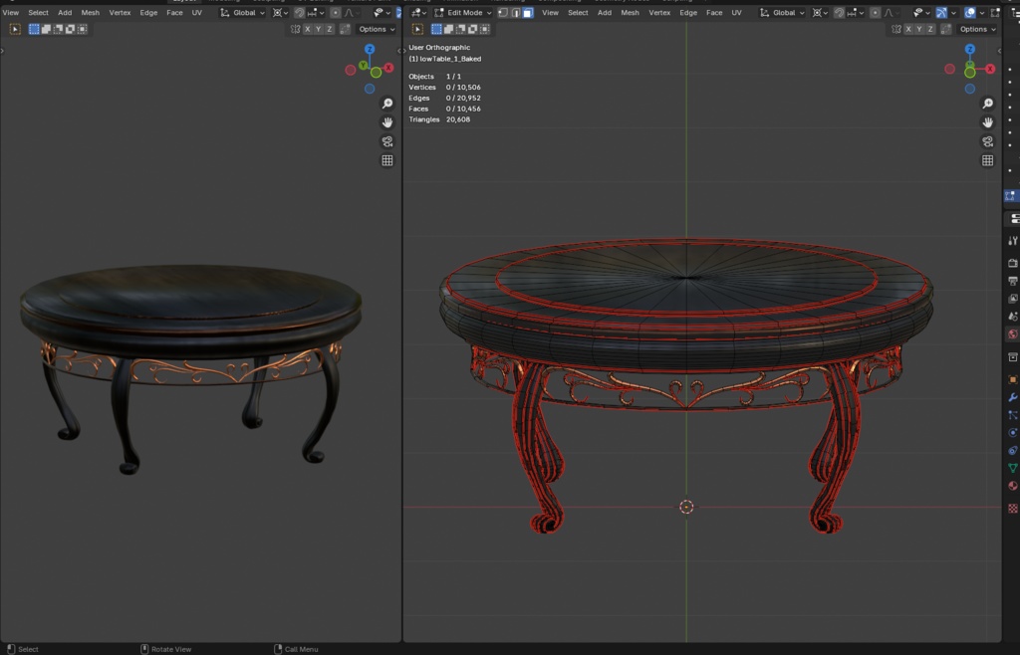Toggle viewport gizmos in right viewport header
This screenshot has width=1020, height=655.
[x=940, y=12]
